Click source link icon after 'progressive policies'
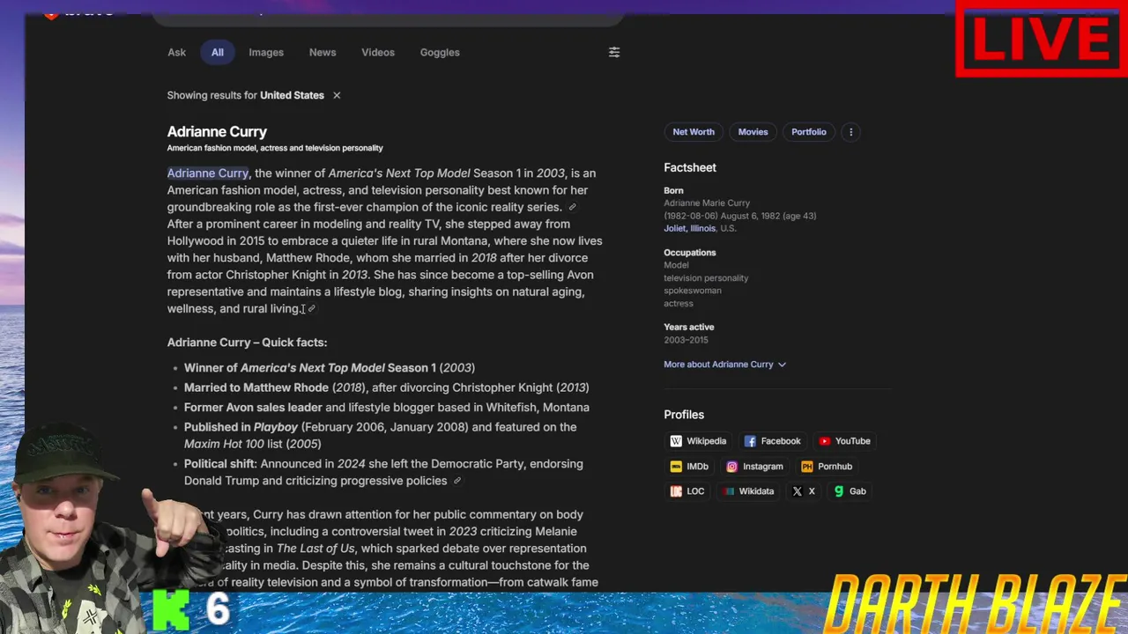This screenshot has width=1128, height=634. 456,481
